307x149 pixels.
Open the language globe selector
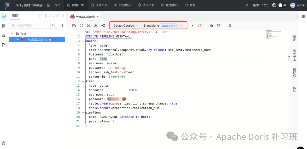click(x=274, y=5)
